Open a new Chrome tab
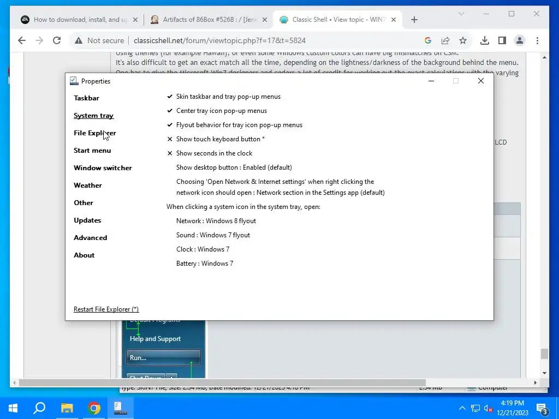 click(x=414, y=20)
